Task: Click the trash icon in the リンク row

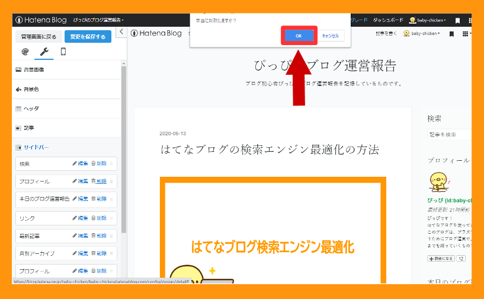Action: tap(94, 218)
